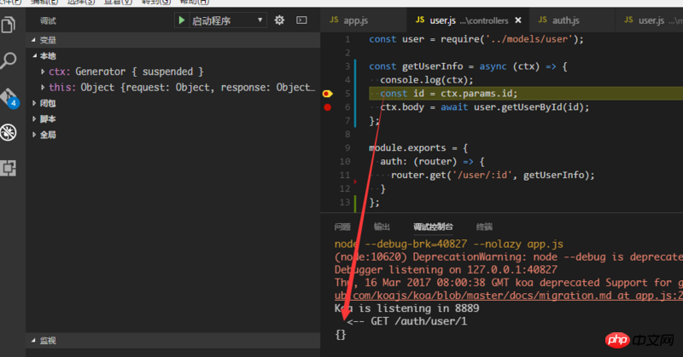Open debug console via terminal icon

(301, 20)
